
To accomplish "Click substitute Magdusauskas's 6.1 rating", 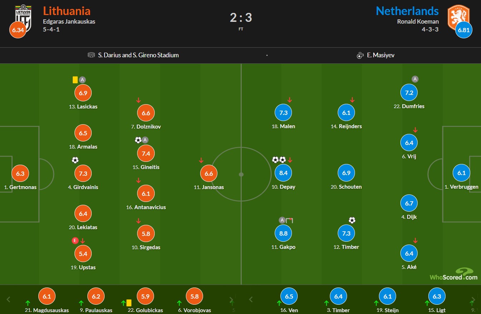I will click(47, 296).
